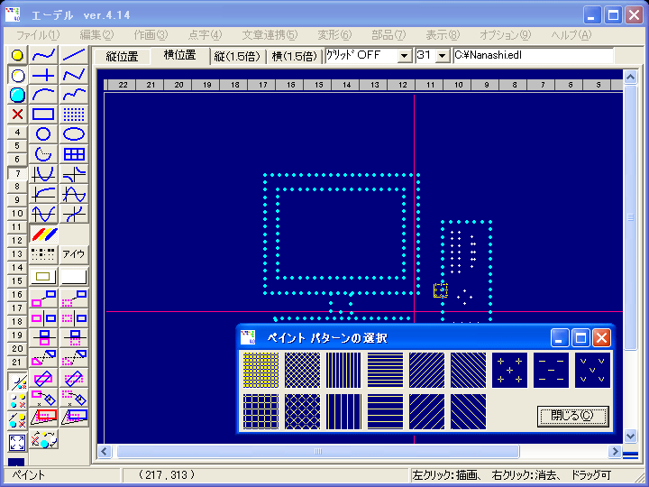
Task: Open the オプション menu
Action: pos(505,35)
